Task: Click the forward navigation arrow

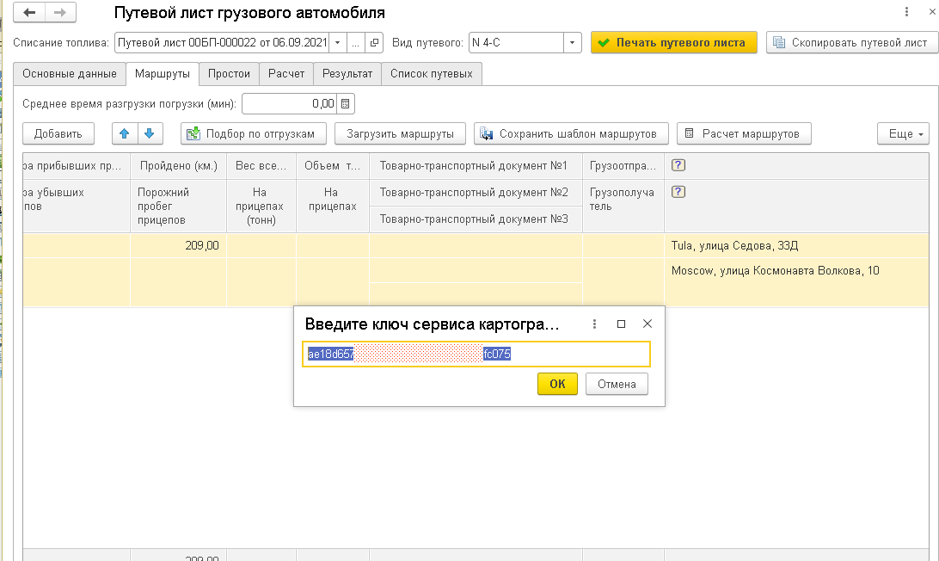Action: click(59, 13)
